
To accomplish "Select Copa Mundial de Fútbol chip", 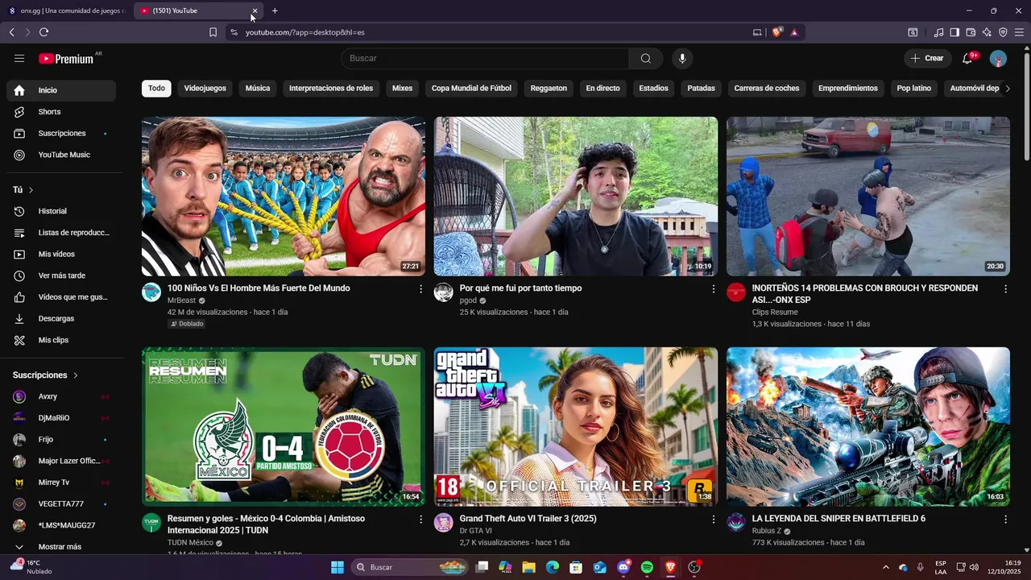I will pos(471,89).
